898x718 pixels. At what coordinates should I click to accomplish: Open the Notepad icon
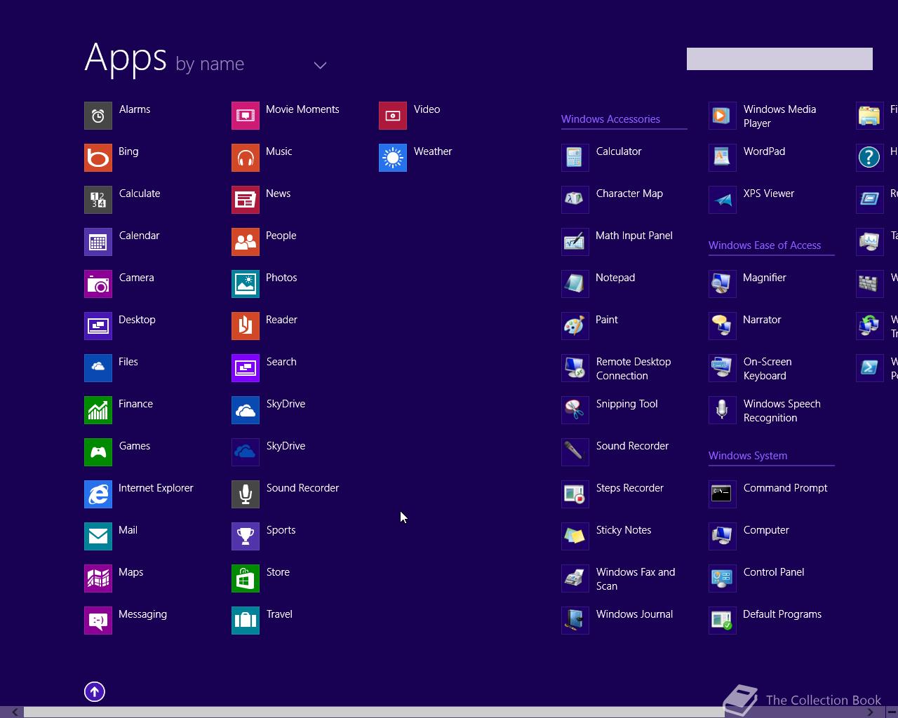click(x=575, y=284)
